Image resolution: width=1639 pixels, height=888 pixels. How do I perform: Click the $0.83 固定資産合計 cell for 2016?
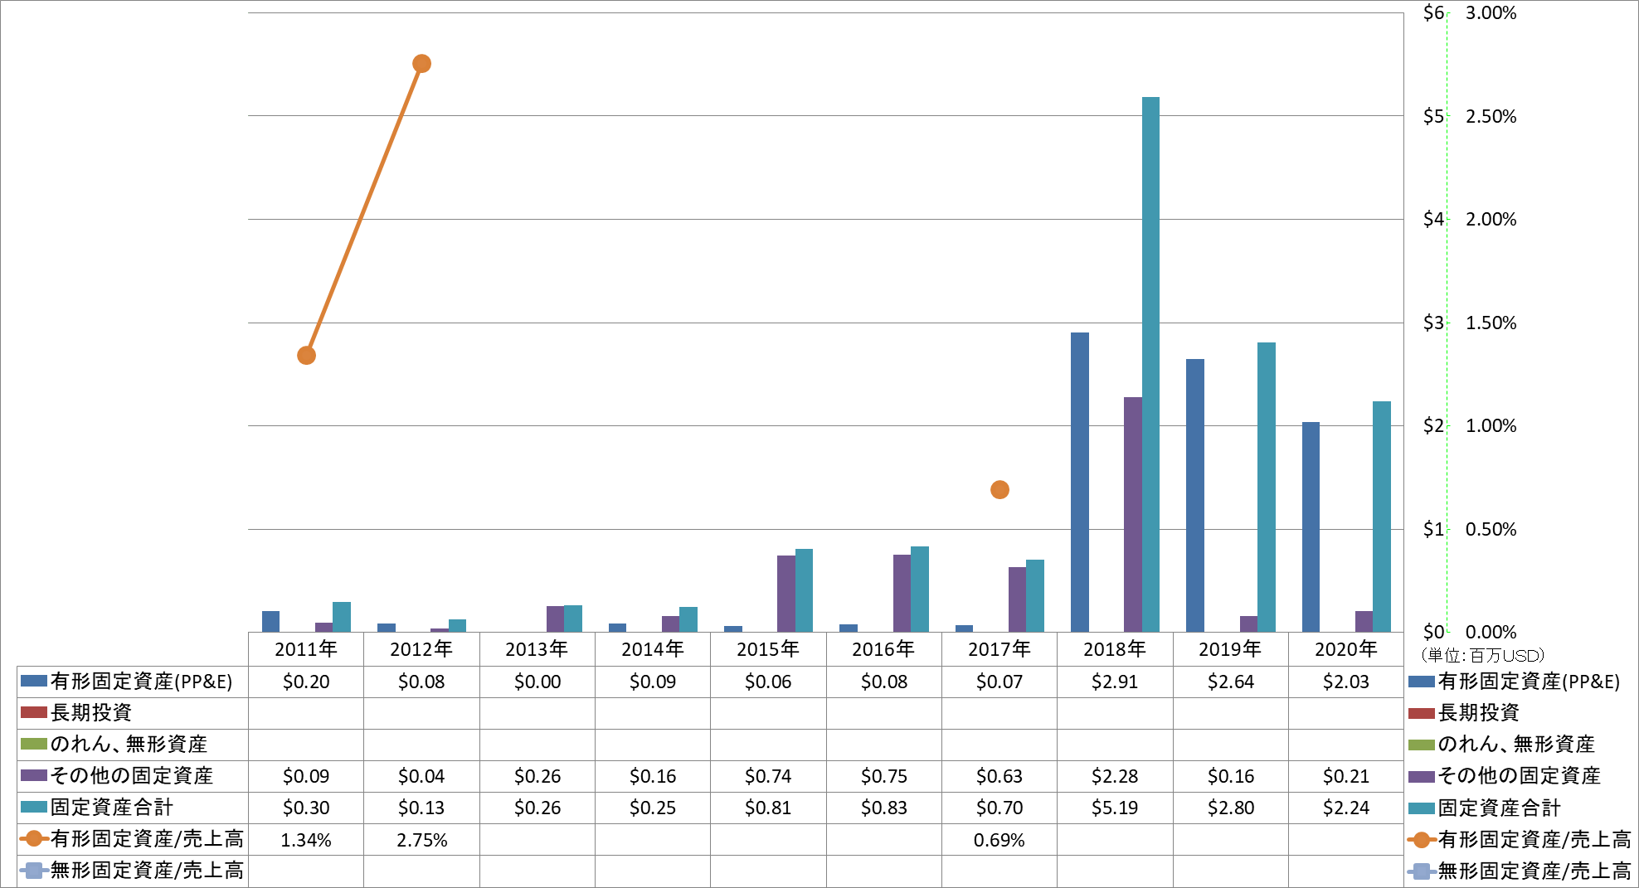pos(883,808)
